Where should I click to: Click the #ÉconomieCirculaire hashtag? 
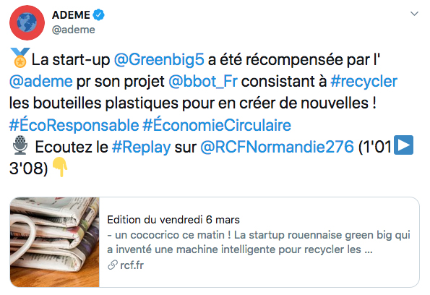point(217,125)
